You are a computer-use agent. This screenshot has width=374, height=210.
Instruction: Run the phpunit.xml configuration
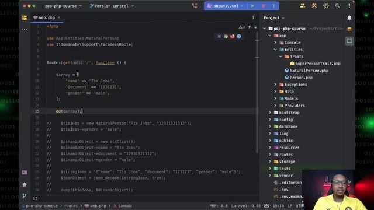252,6
